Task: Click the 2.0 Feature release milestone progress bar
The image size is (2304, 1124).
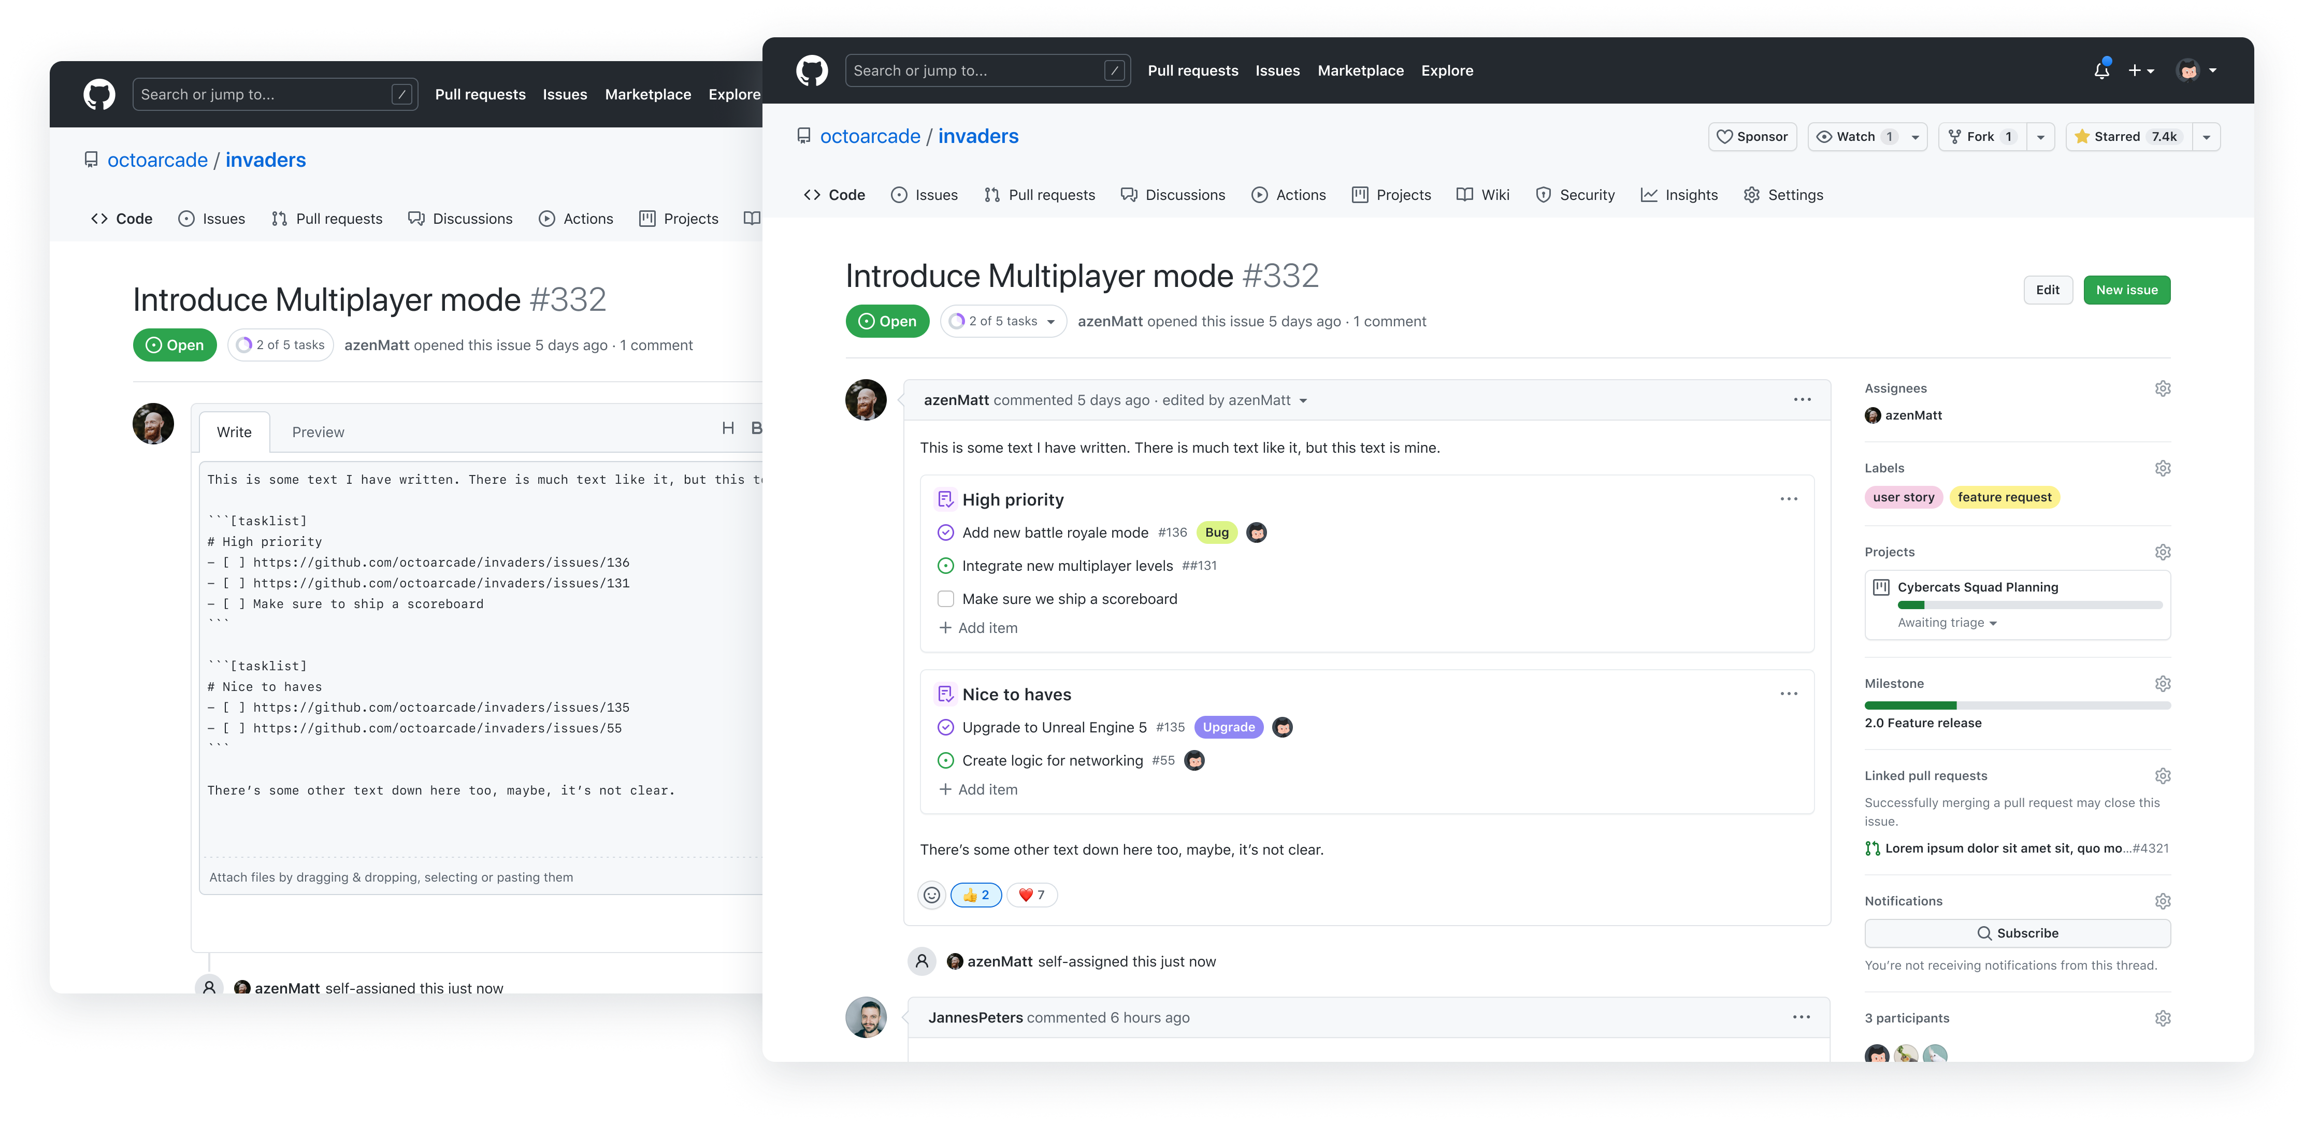Action: (2017, 705)
